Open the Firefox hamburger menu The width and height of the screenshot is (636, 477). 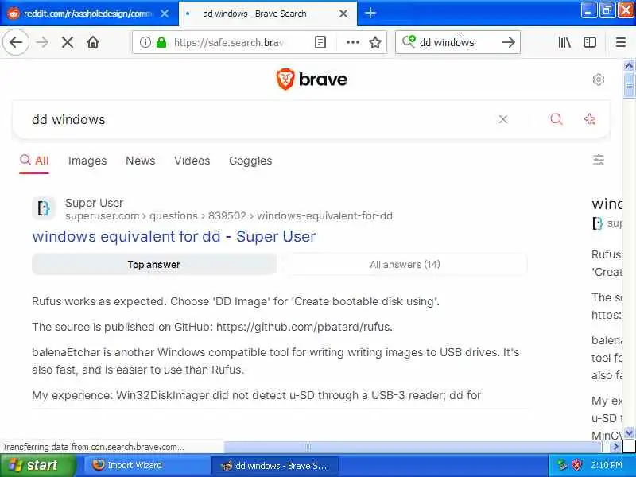pyautogui.click(x=621, y=42)
